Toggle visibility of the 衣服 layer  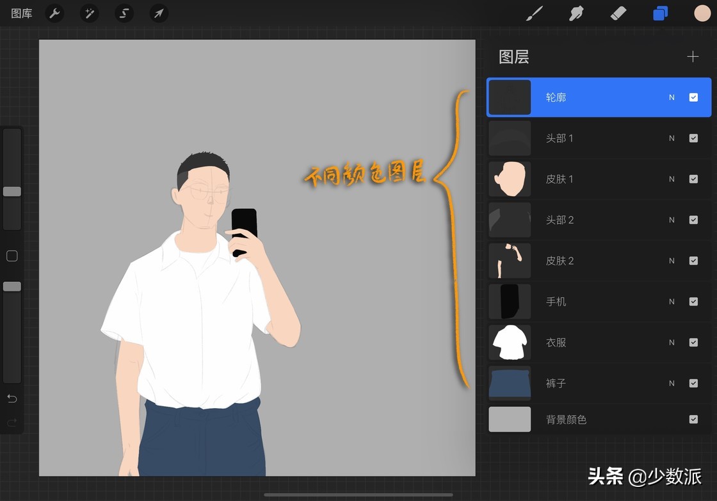click(693, 342)
